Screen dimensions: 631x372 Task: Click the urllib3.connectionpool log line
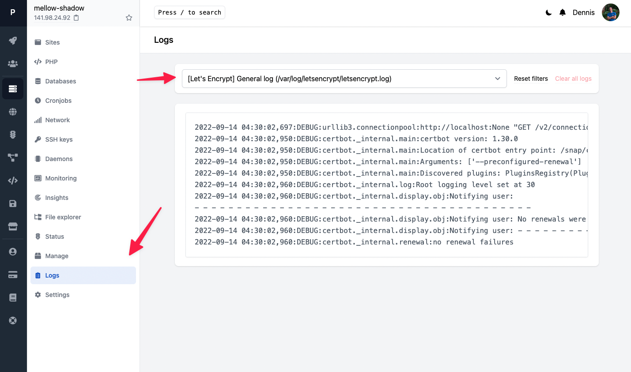(391, 127)
